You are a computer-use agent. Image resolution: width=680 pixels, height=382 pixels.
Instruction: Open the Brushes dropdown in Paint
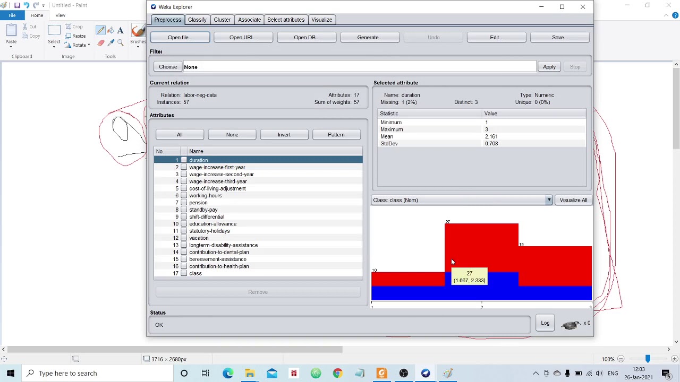tap(138, 47)
